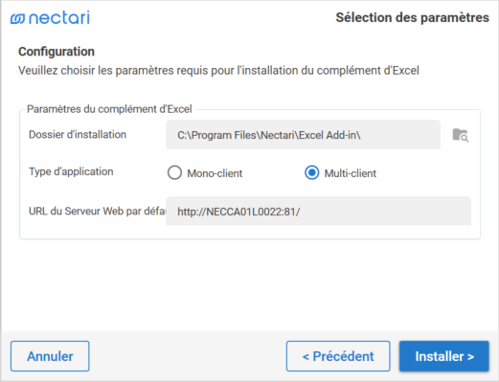Click the Veuillez choisir les paramètres description text

pyautogui.click(x=218, y=71)
